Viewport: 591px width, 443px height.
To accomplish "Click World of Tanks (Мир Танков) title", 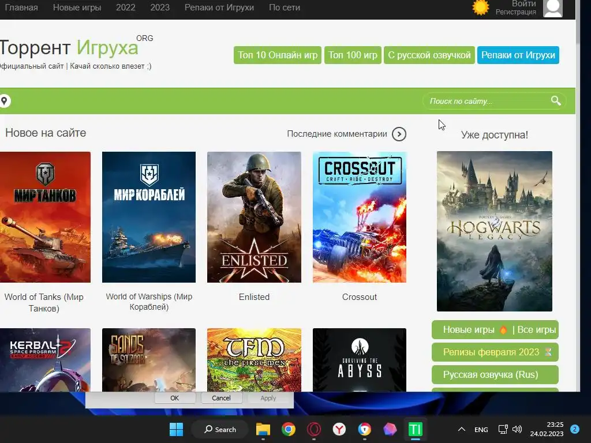I will coord(44,302).
